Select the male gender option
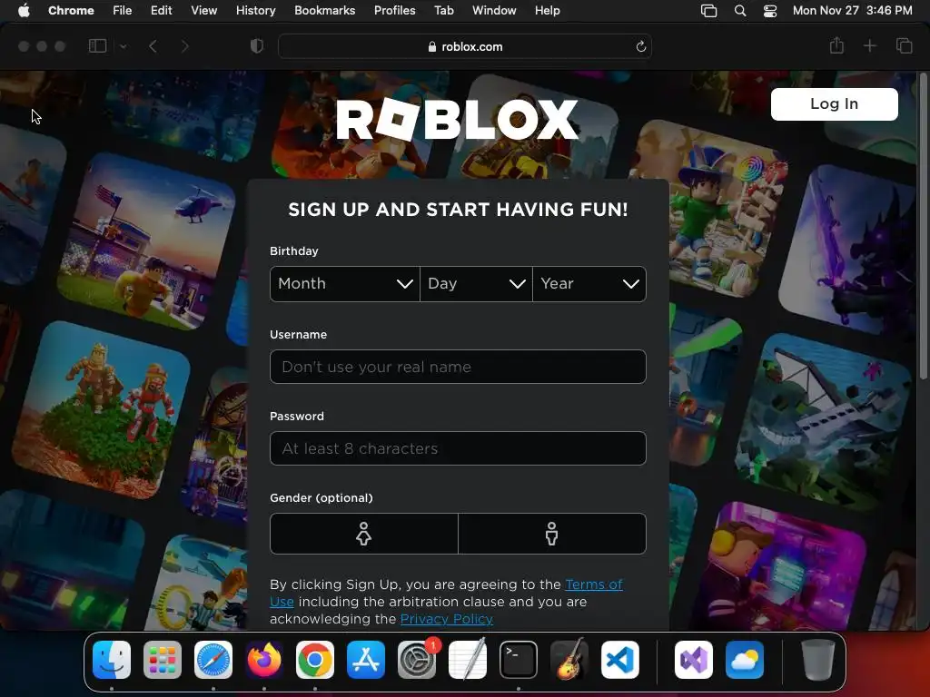930x697 pixels. [x=552, y=534]
